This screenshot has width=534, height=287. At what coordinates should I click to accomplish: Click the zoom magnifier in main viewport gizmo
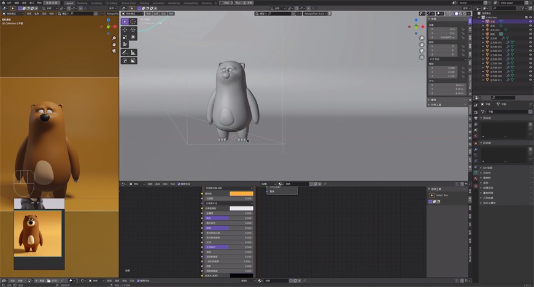(x=422, y=38)
